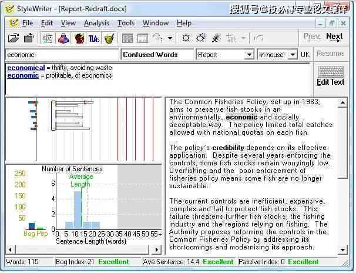Click the 'economic' word input field
356x273 pixels.
[x=62, y=55]
